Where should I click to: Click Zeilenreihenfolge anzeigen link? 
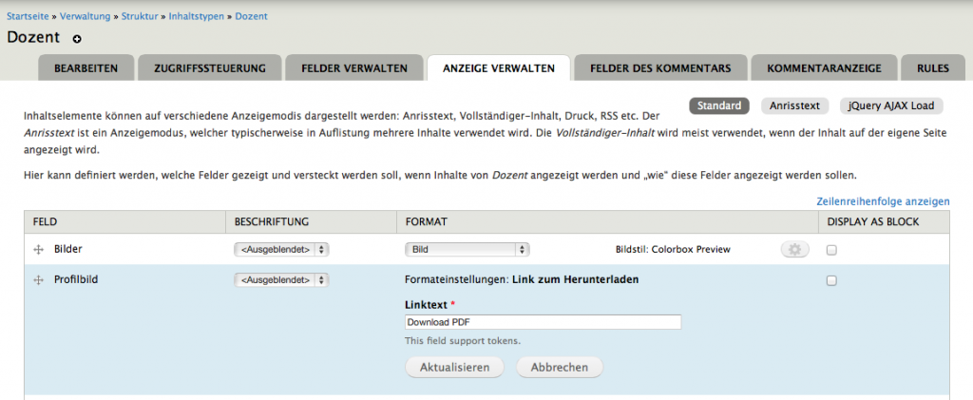883,201
